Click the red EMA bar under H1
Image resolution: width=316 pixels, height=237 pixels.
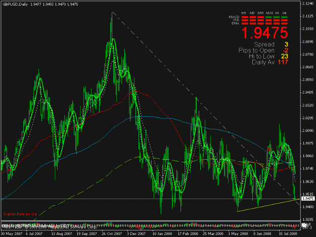pos(277,24)
